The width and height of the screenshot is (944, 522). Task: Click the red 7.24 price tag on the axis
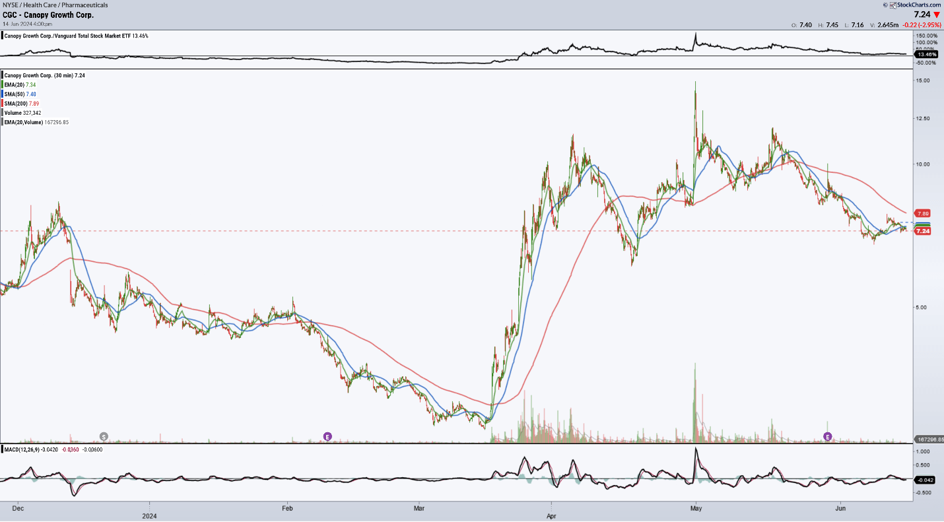click(924, 232)
